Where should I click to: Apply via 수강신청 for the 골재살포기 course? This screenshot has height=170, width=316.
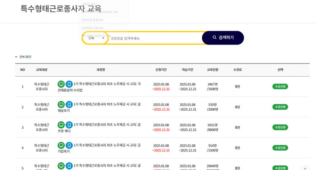tap(280, 107)
